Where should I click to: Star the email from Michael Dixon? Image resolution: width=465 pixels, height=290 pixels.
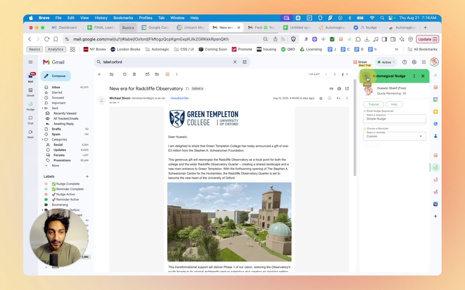pyautogui.click(x=321, y=98)
